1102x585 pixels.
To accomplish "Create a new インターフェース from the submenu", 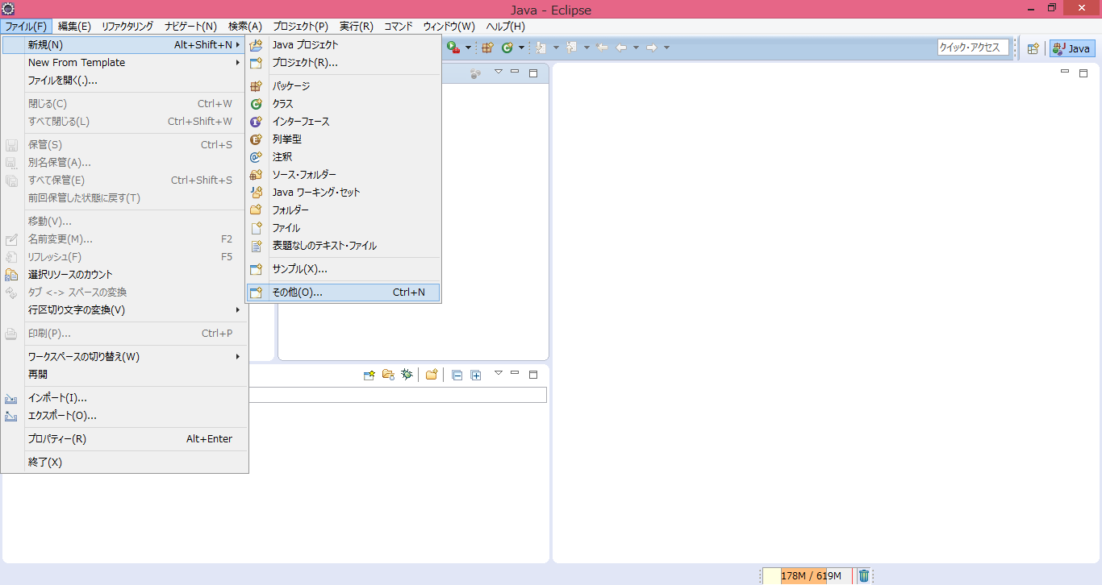I will point(344,122).
